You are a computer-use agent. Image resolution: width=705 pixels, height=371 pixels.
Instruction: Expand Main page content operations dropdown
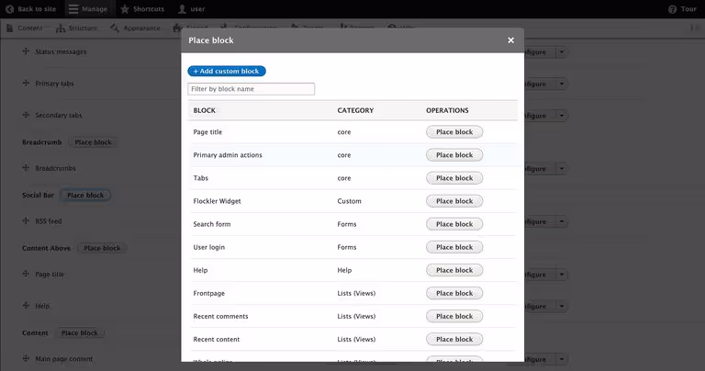pos(562,359)
